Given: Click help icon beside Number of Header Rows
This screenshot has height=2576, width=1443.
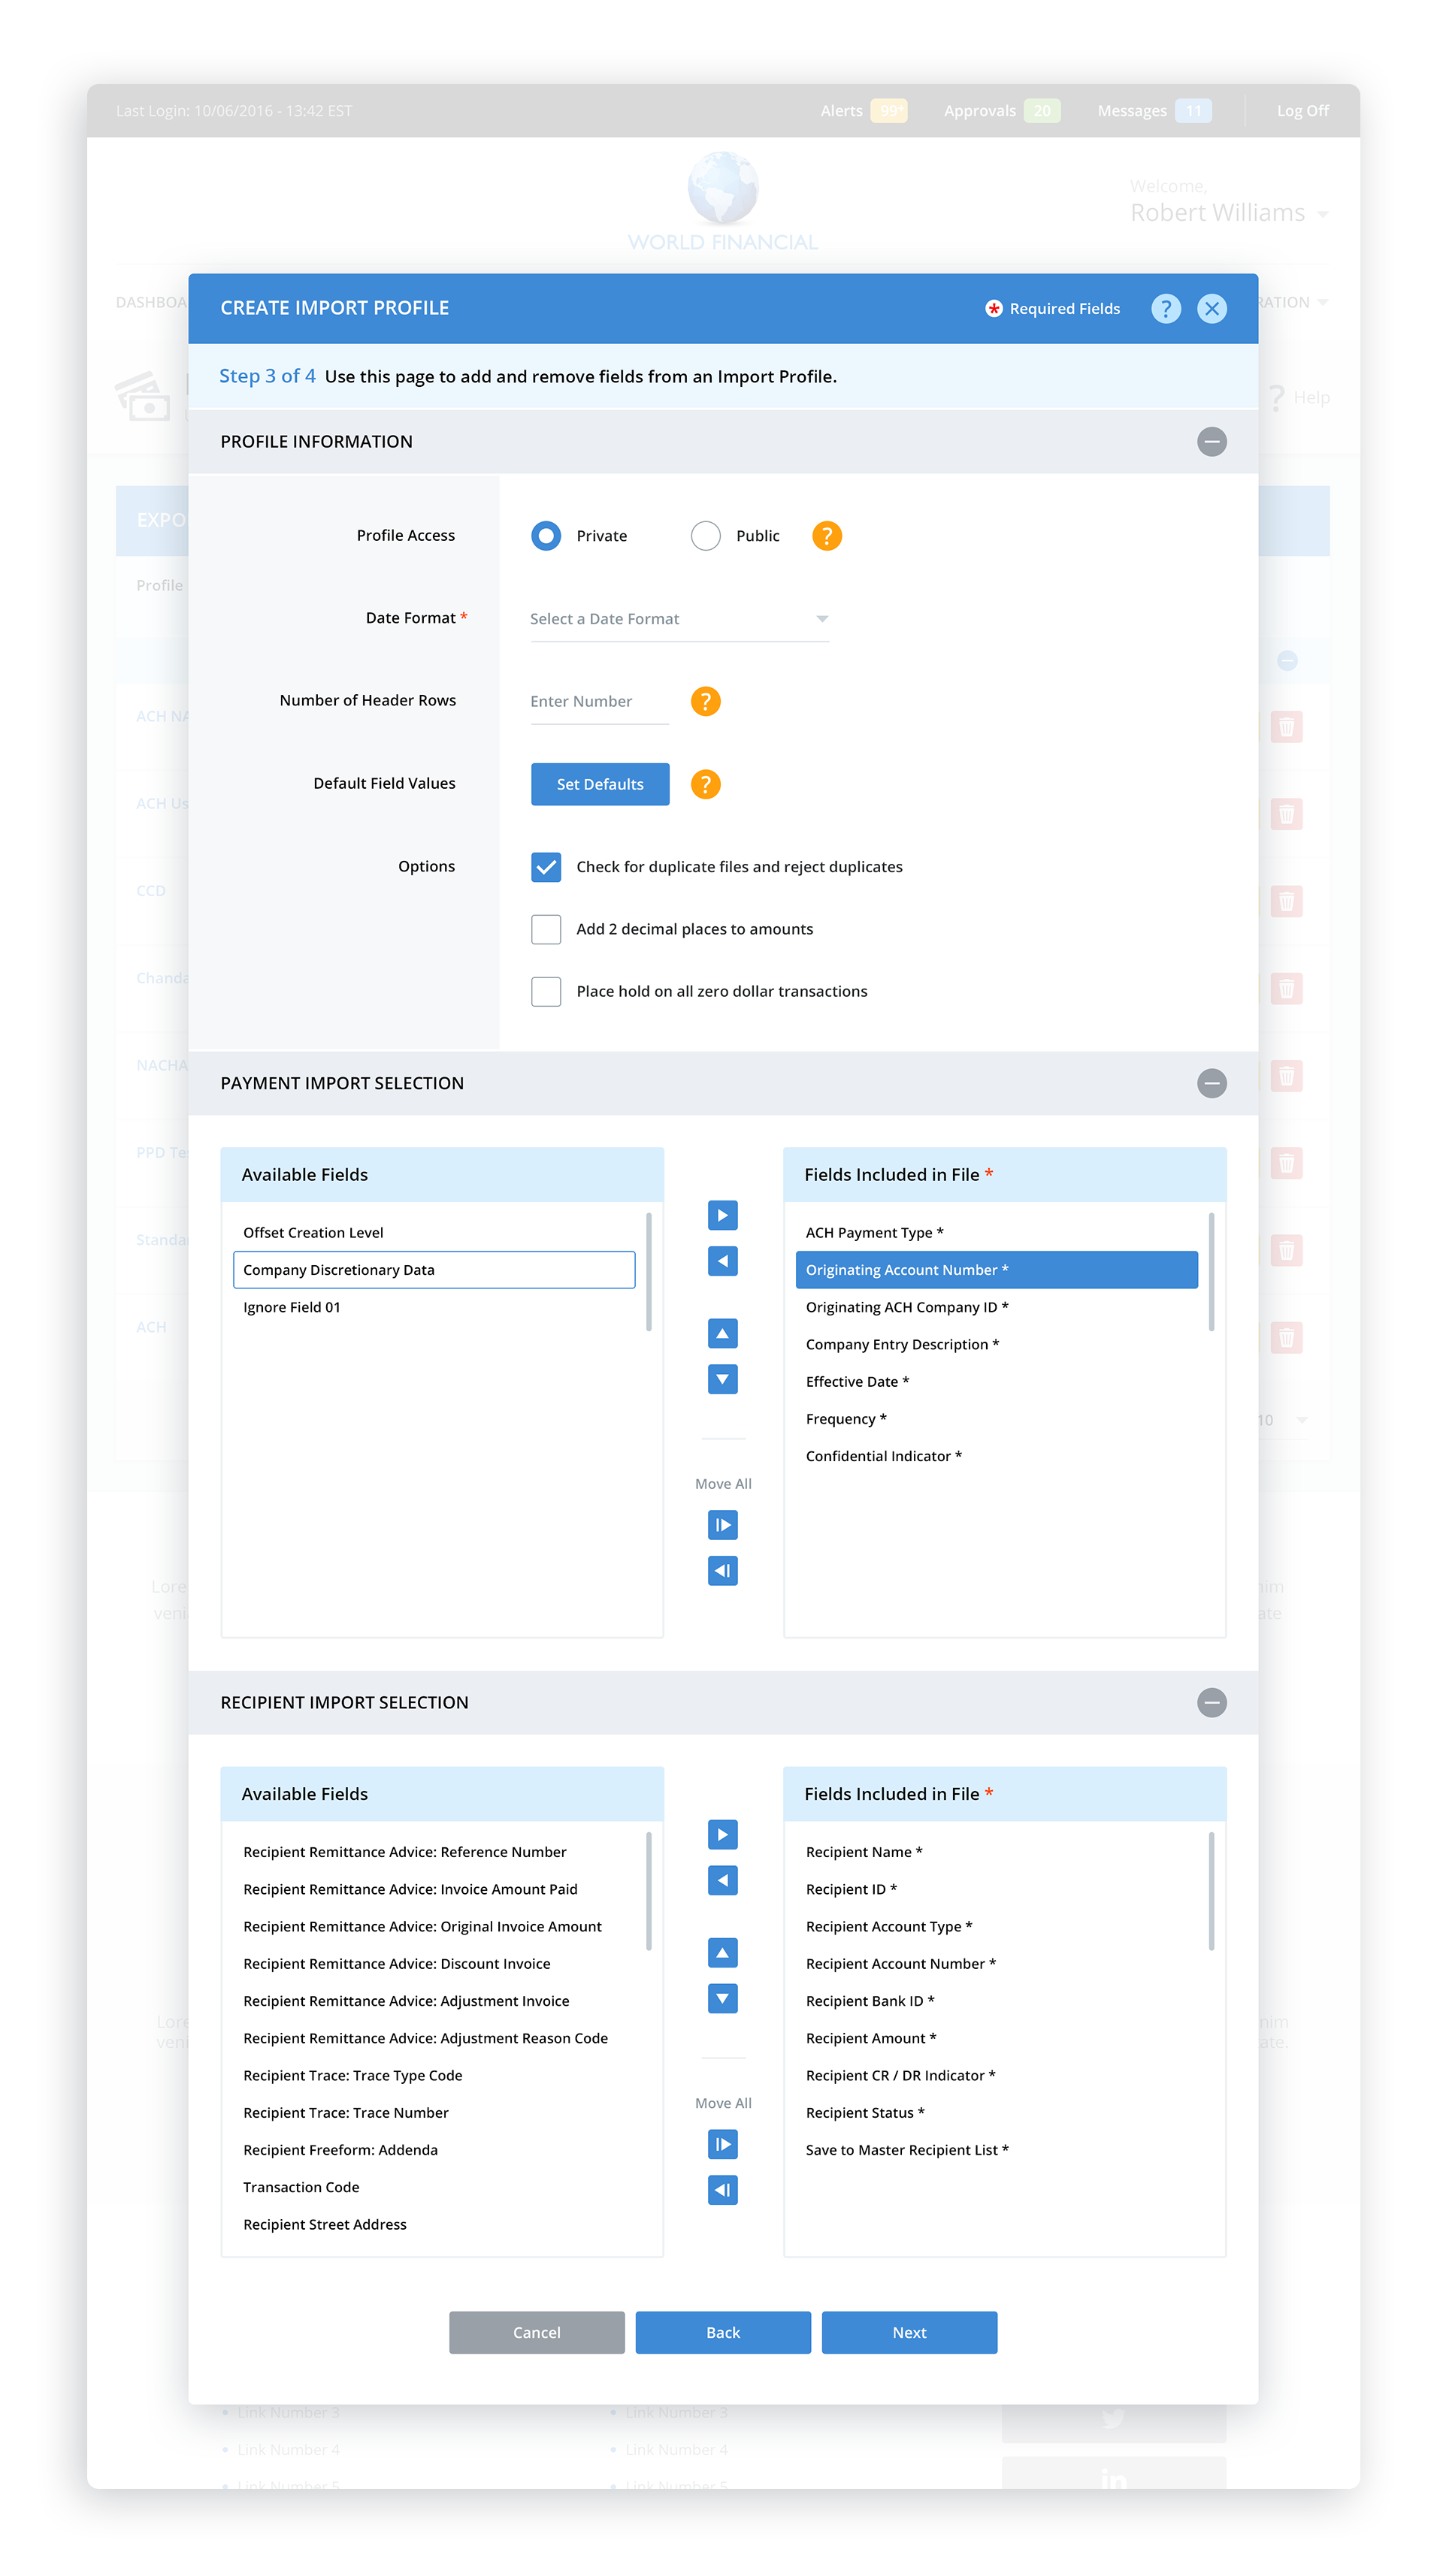Looking at the screenshot, I should 706,701.
